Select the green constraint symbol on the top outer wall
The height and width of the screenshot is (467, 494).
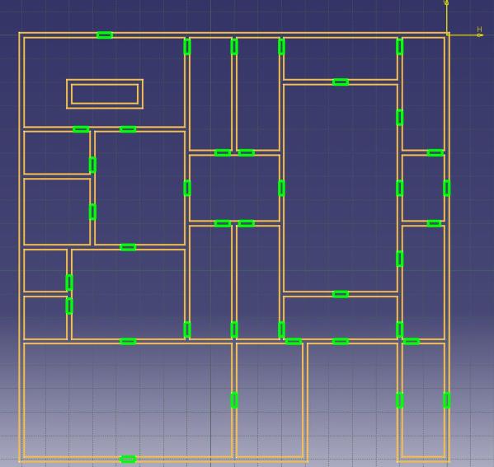105,35
